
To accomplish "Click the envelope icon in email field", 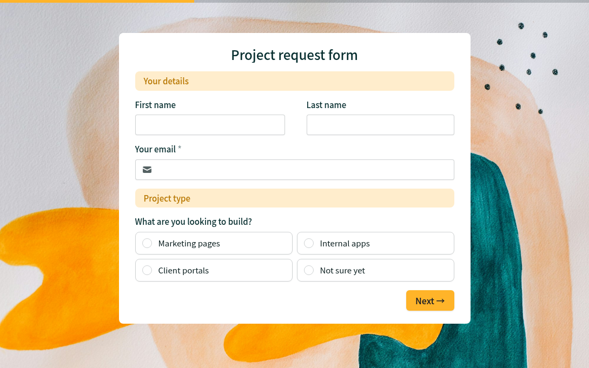I will click(x=147, y=170).
